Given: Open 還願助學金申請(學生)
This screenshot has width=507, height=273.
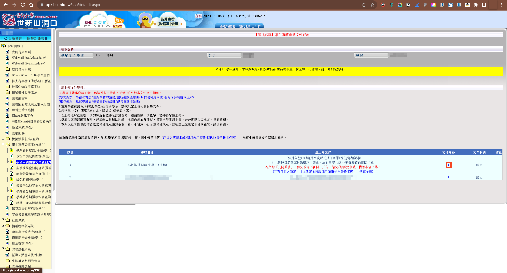Looking at the screenshot, I should coord(27,237).
